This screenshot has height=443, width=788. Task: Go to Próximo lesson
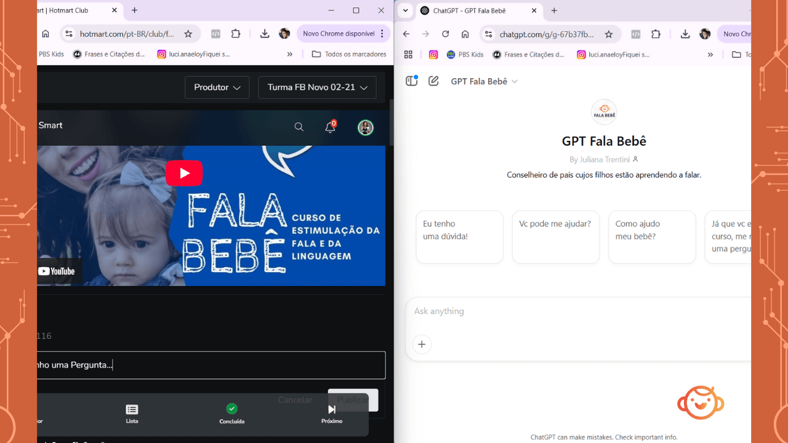[x=332, y=413]
